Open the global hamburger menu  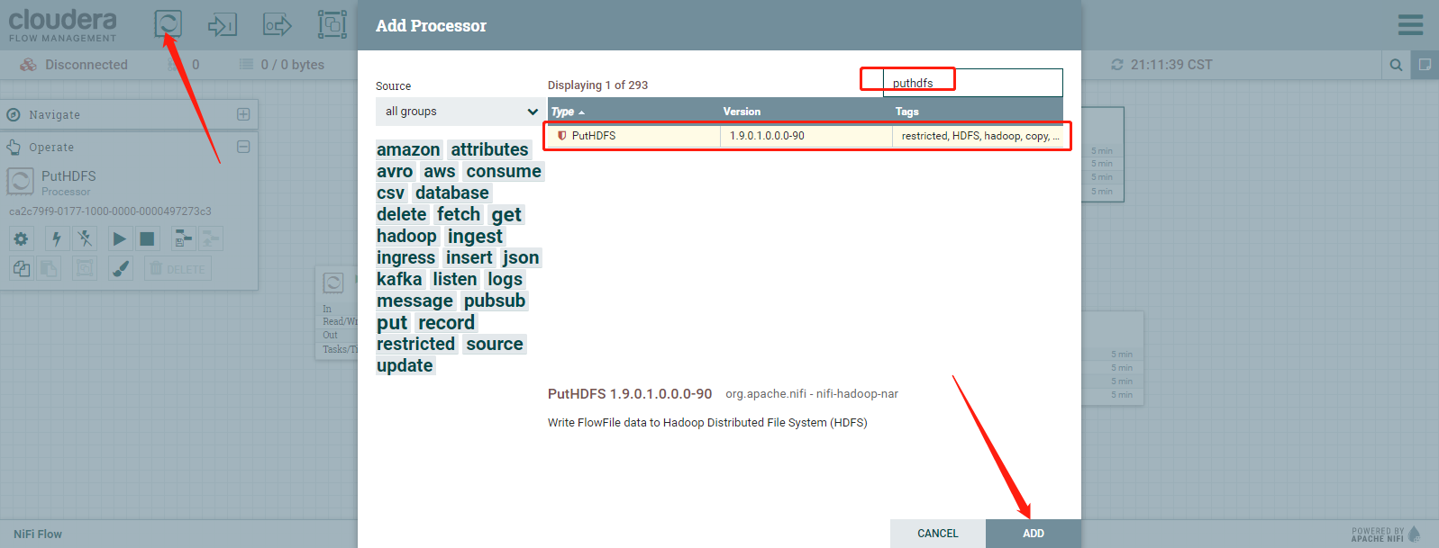tap(1410, 24)
